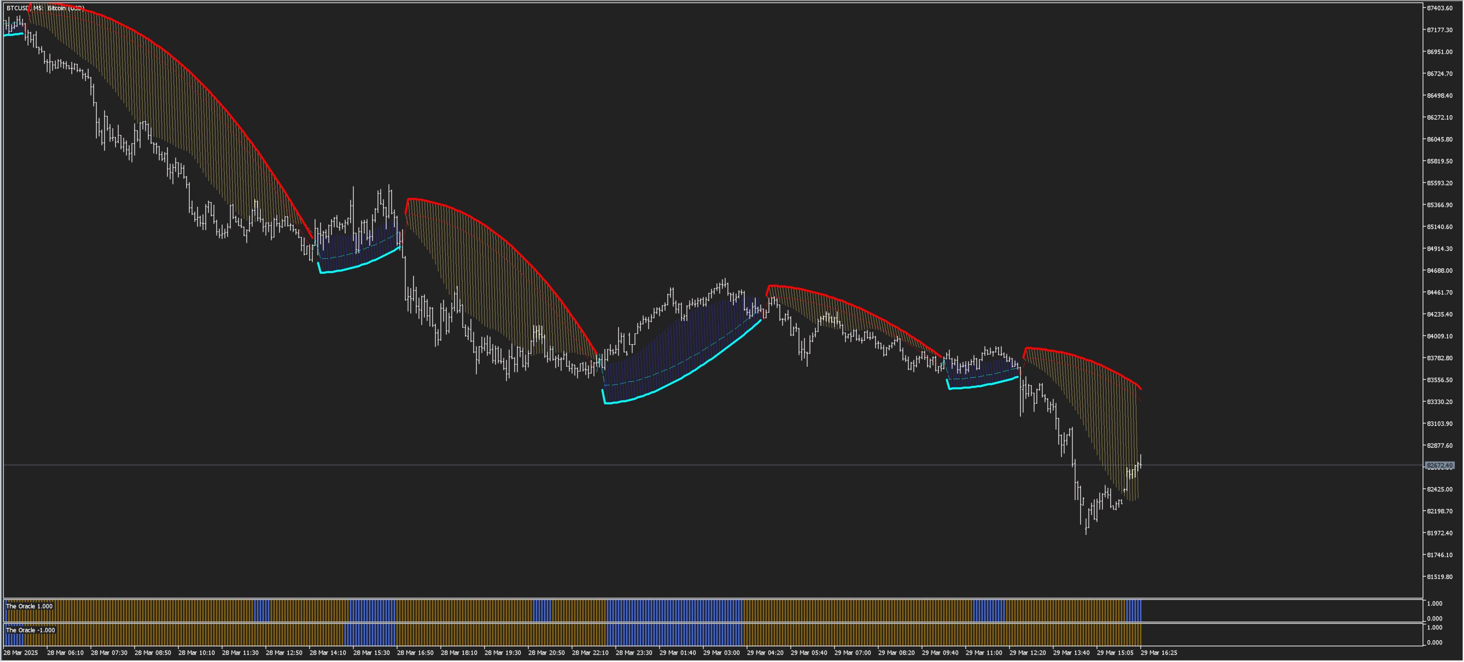Click the '29 Mar 08:20' time axis label

point(896,653)
